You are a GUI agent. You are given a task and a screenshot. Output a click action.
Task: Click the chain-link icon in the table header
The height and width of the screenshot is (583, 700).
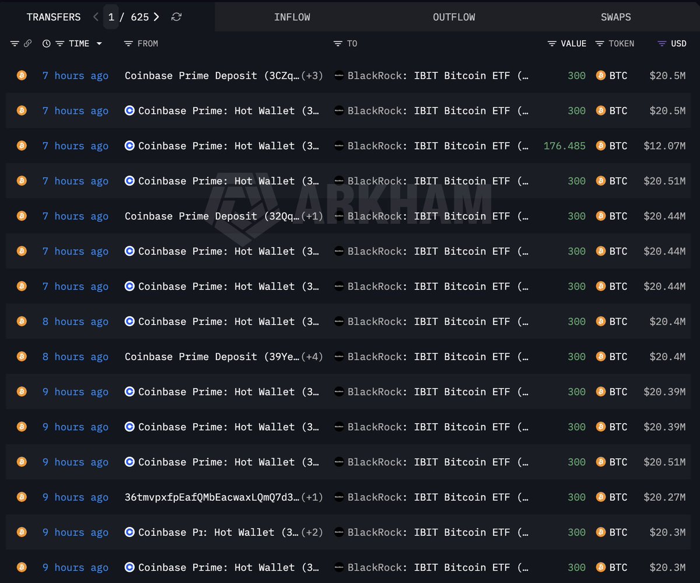tap(27, 44)
